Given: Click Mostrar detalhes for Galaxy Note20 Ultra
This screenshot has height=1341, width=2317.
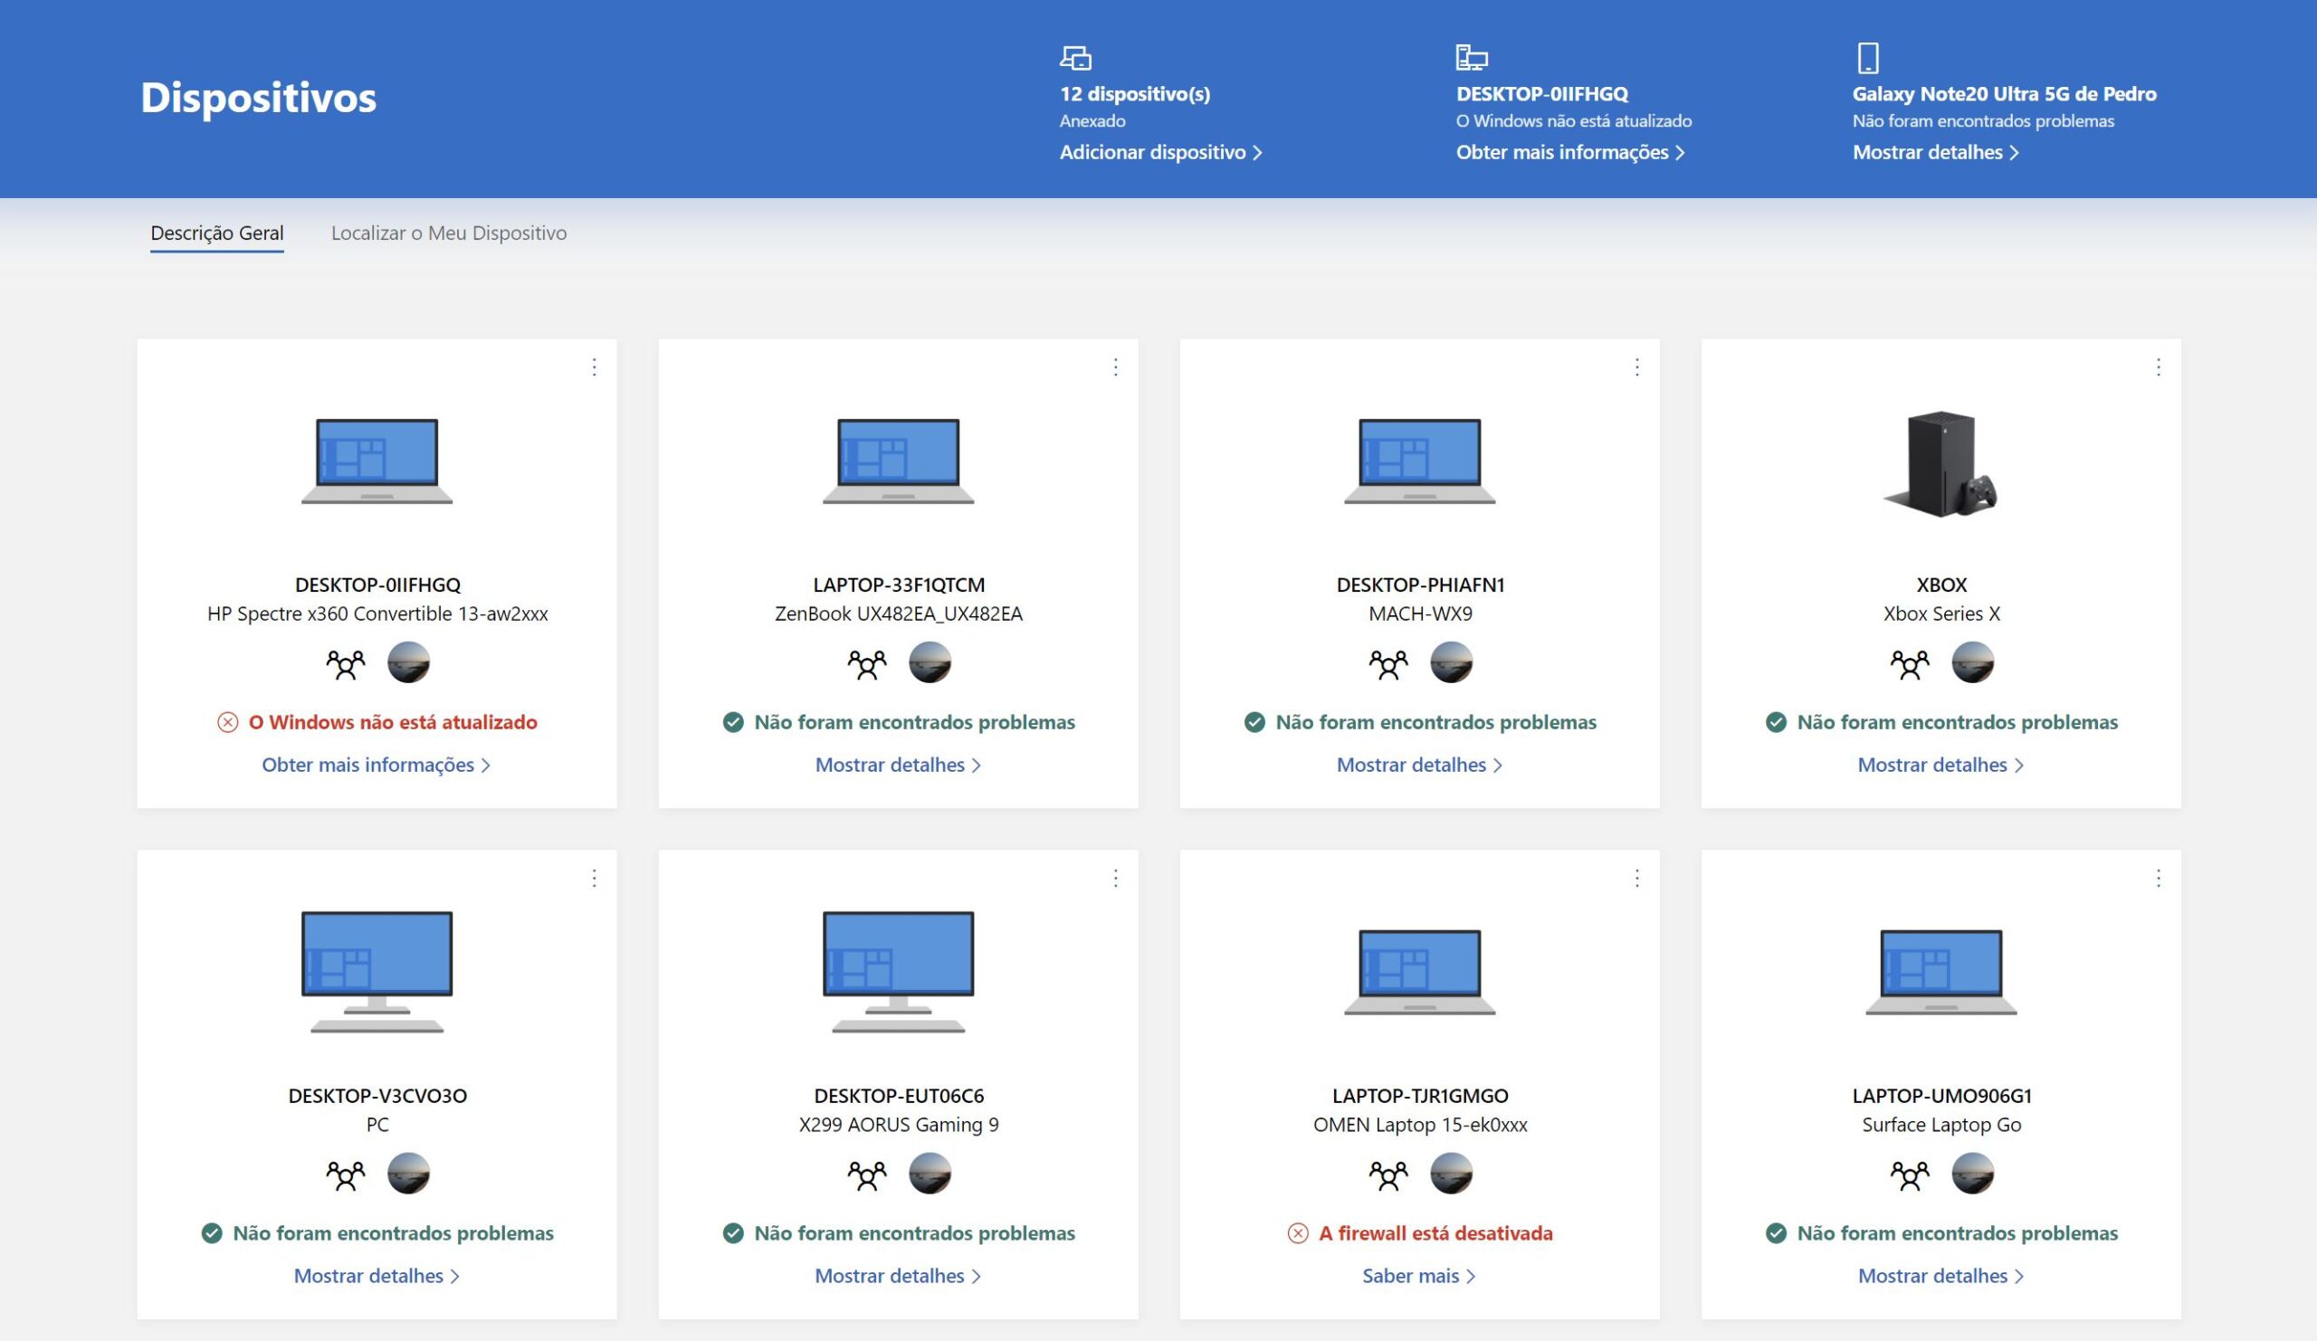Looking at the screenshot, I should [x=1935, y=153].
